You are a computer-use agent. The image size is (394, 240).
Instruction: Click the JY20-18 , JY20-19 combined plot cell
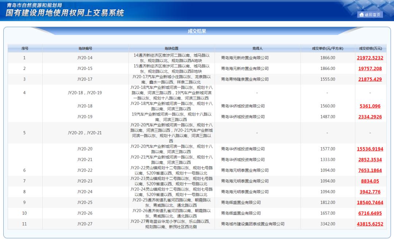[x=85, y=93]
